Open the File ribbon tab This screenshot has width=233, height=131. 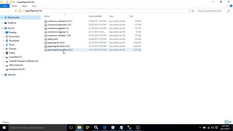5,6
